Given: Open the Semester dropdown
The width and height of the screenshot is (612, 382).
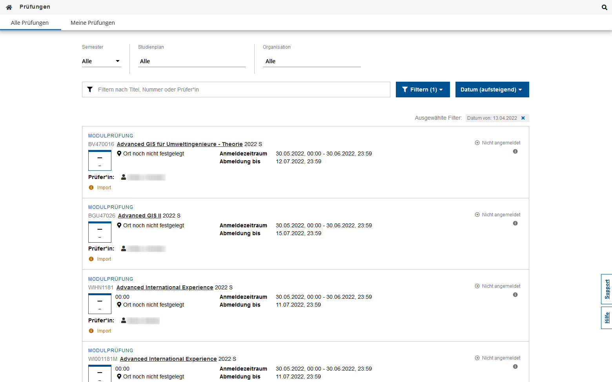Looking at the screenshot, I should pyautogui.click(x=101, y=61).
